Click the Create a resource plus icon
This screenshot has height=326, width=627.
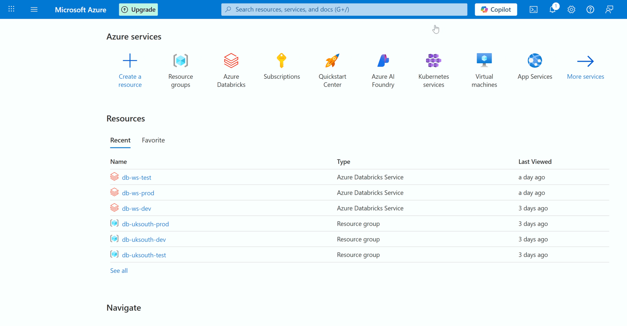(x=130, y=60)
